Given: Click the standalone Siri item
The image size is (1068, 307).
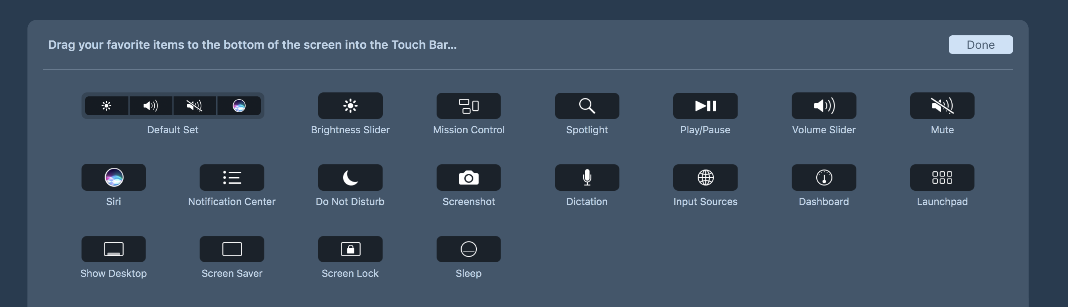Looking at the screenshot, I should (x=114, y=178).
